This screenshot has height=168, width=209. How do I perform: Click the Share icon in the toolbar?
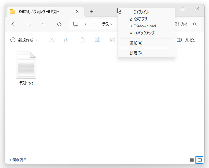pos(113,40)
